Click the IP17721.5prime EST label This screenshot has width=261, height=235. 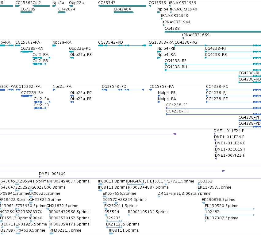click(179, 181)
